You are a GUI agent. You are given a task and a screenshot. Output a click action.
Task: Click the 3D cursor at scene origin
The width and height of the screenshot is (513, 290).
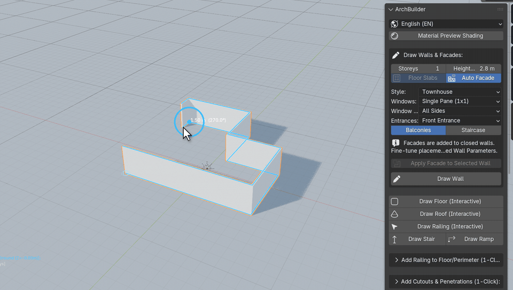pos(207,166)
